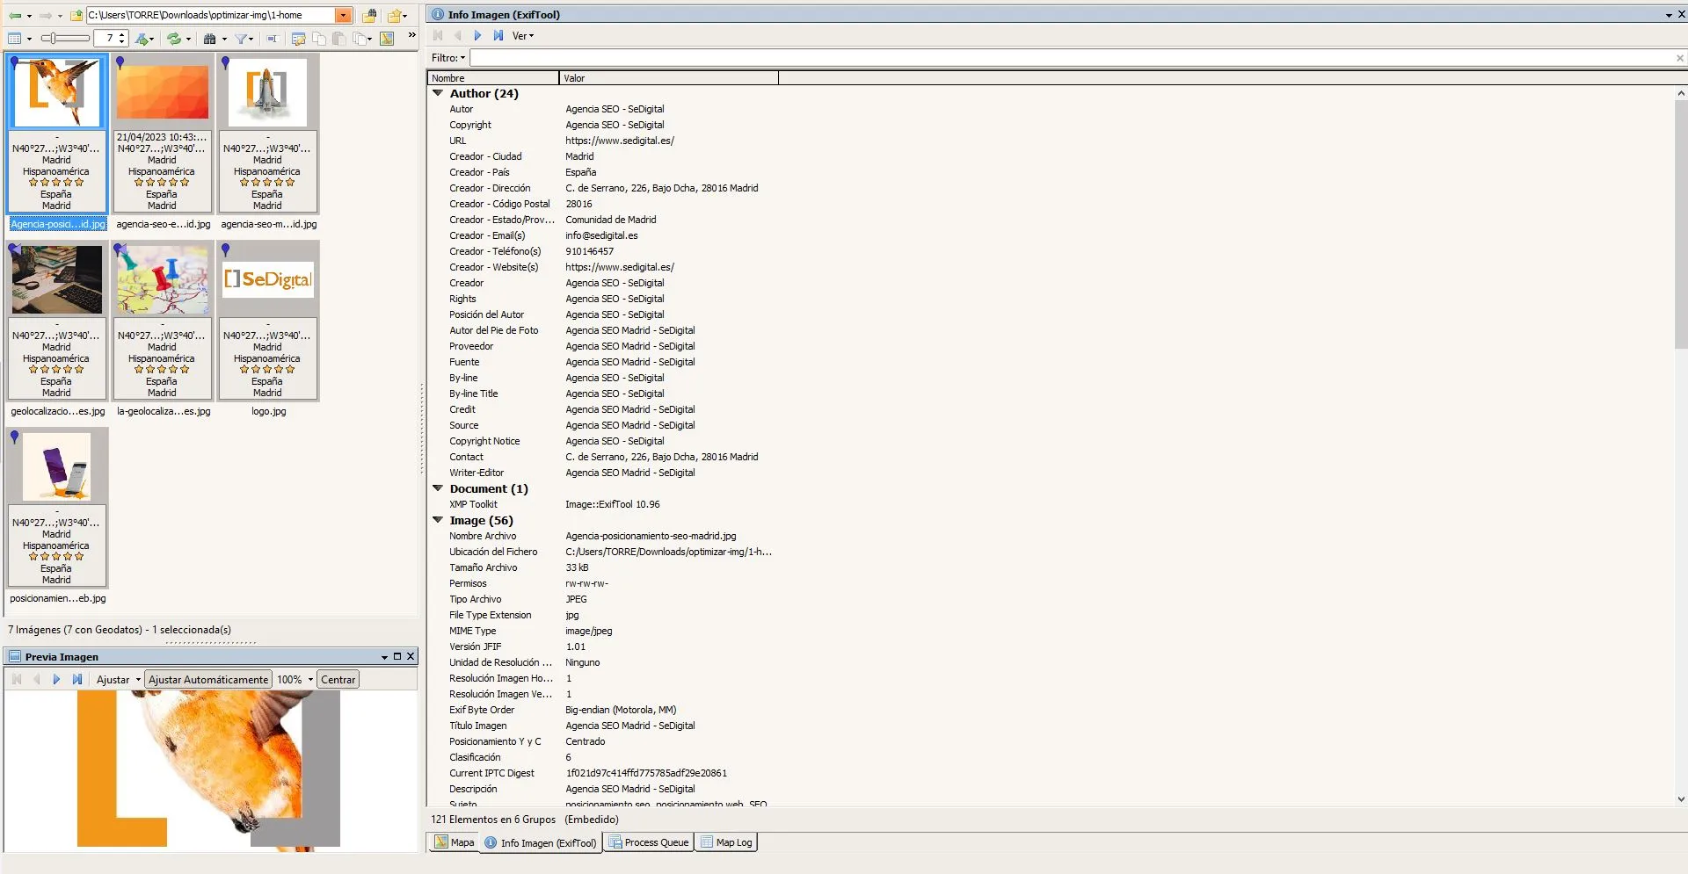
Task: Switch to the Info Imagen (ExifTool) tab
Action: [541, 843]
